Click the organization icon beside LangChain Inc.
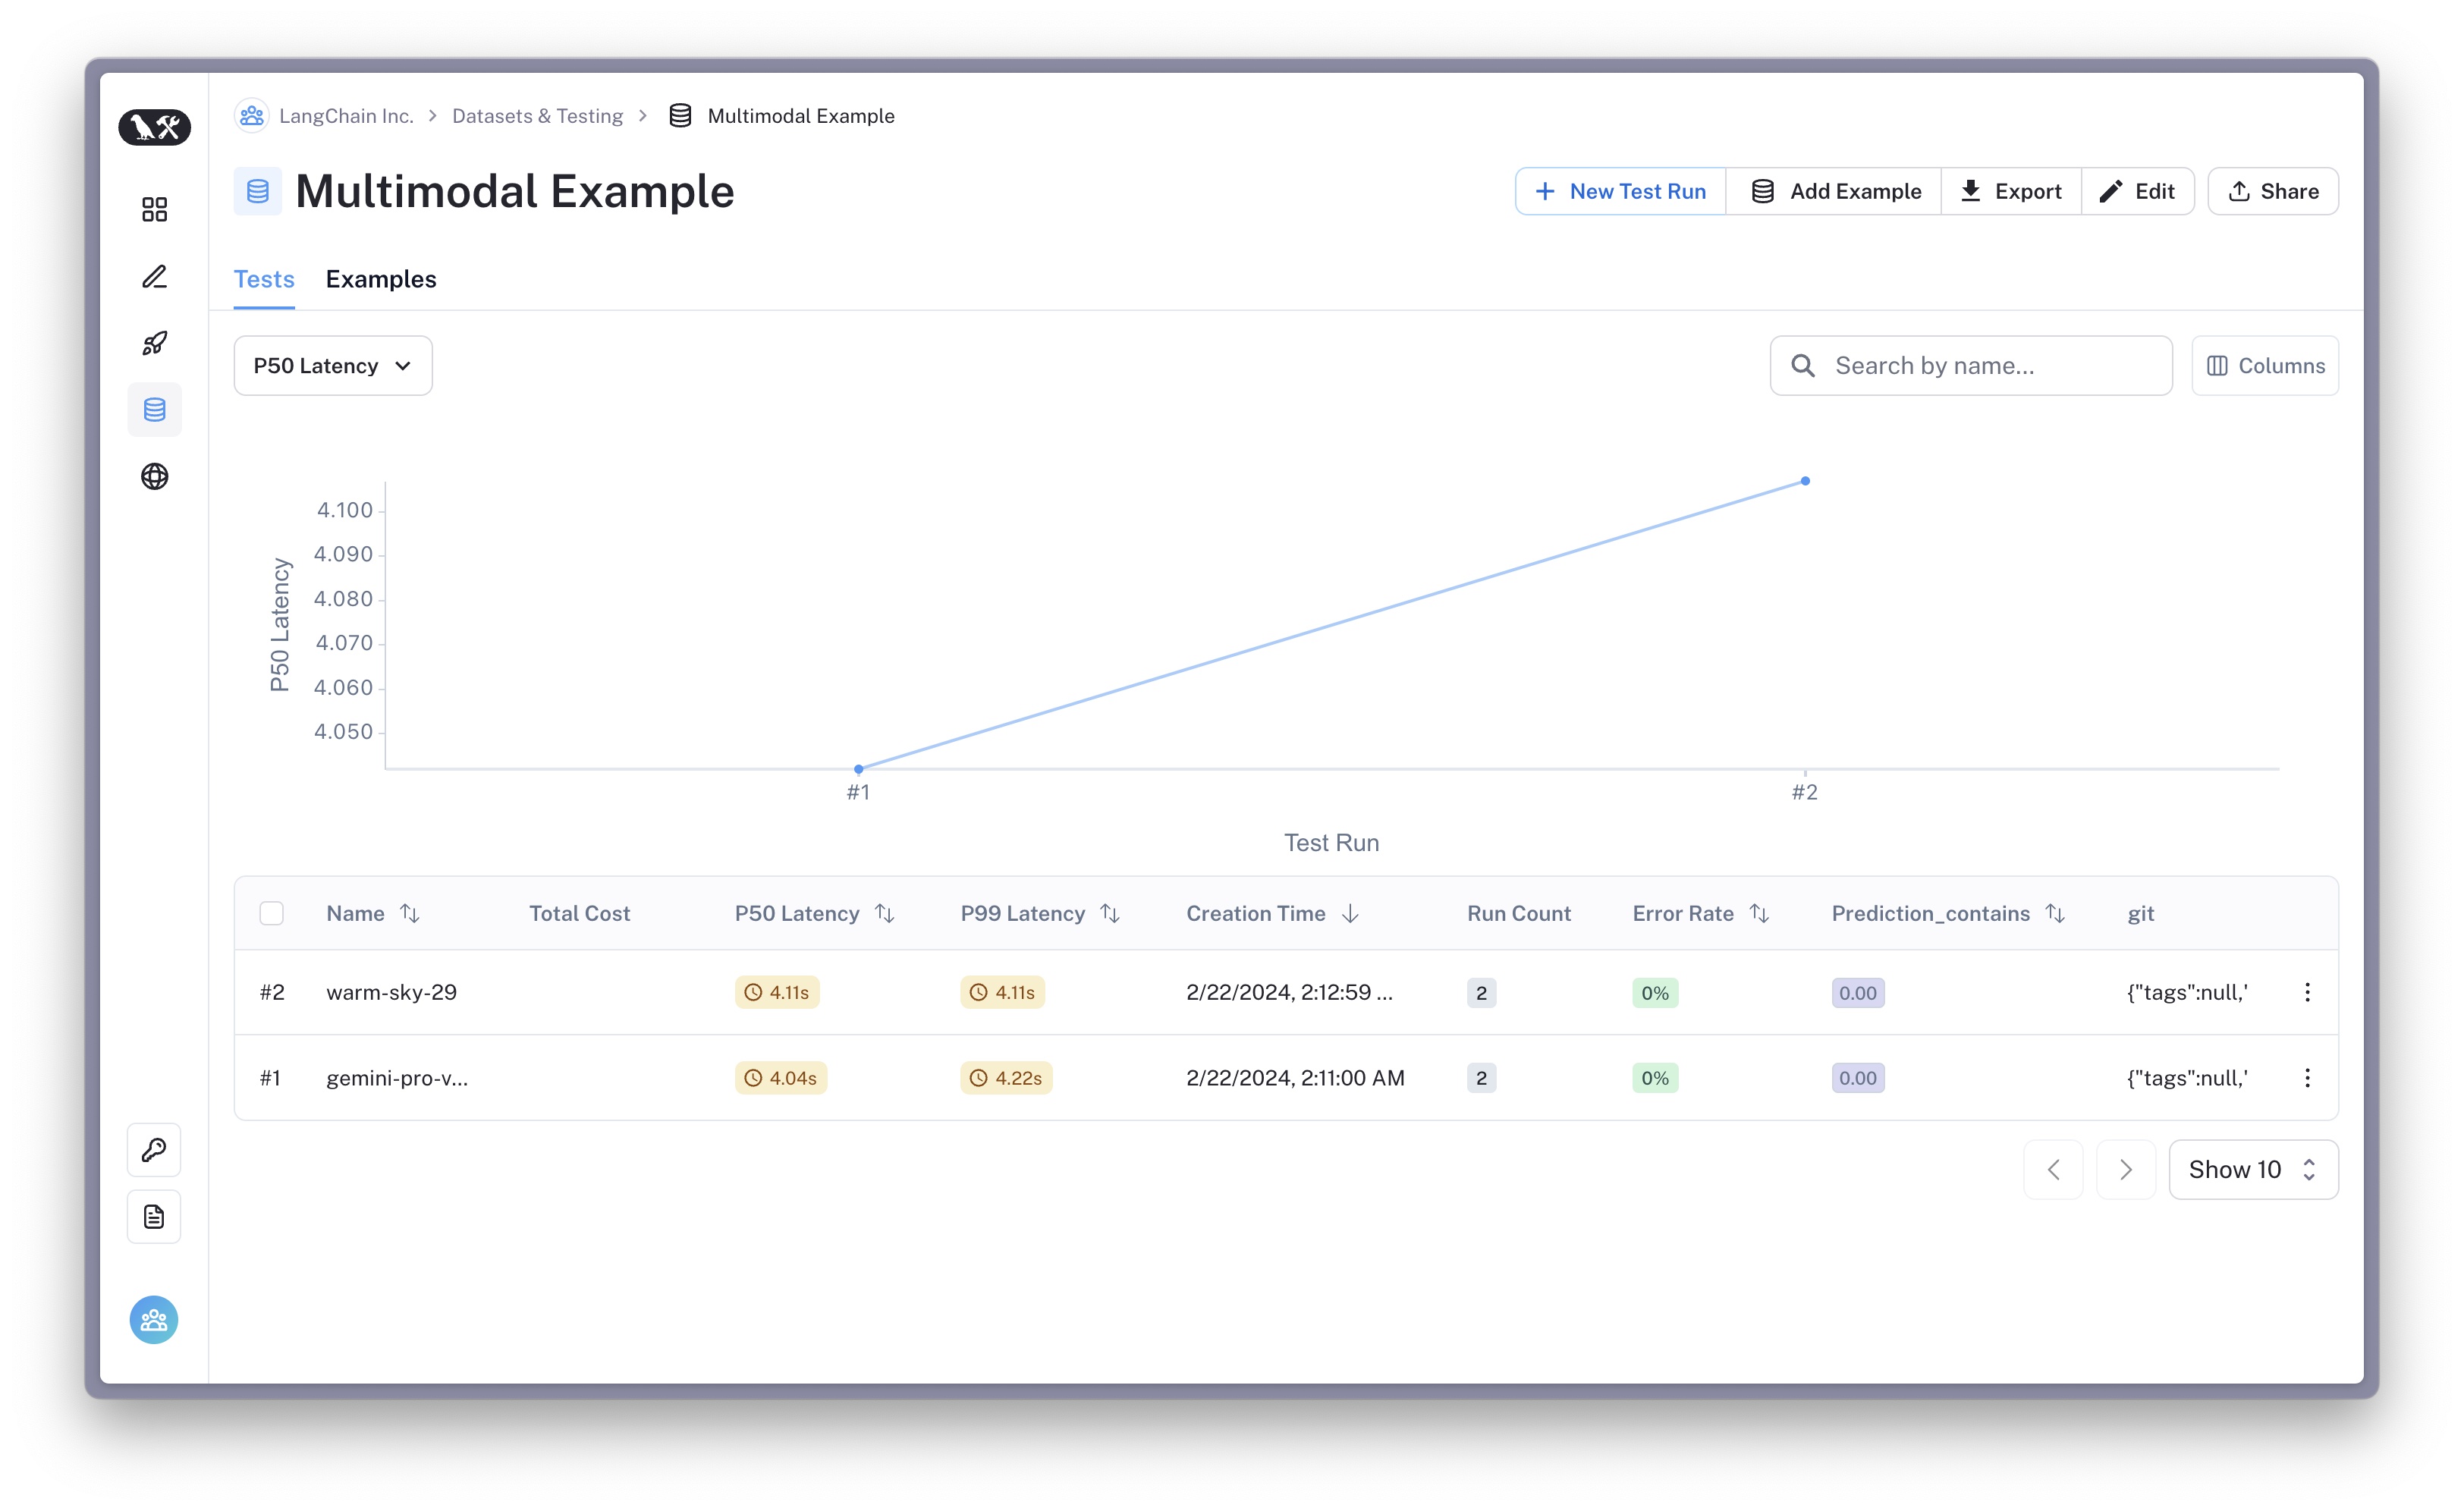Screen dimensions: 2464x1511 pos(252,116)
